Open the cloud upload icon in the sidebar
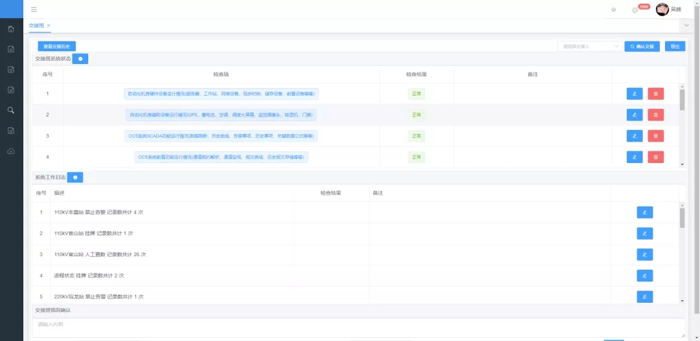Screen dimensions: 700x341 coord(10,151)
